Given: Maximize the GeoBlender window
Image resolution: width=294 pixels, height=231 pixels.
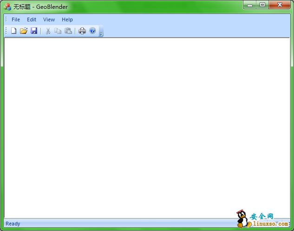Looking at the screenshot, I should [x=262, y=5].
